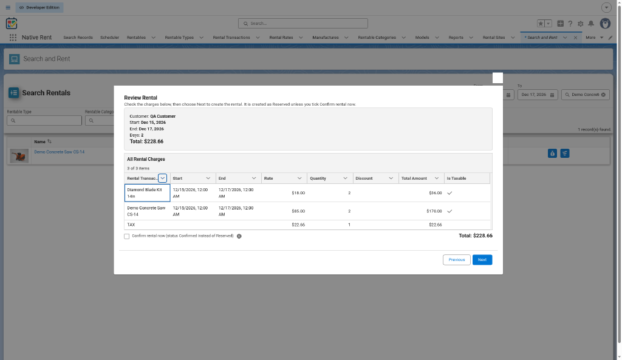
Task: Switch to the Scheduler tab
Action: (x=109, y=38)
